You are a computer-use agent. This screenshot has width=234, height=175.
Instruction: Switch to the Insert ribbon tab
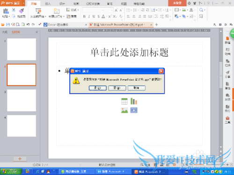click(x=48, y=4)
